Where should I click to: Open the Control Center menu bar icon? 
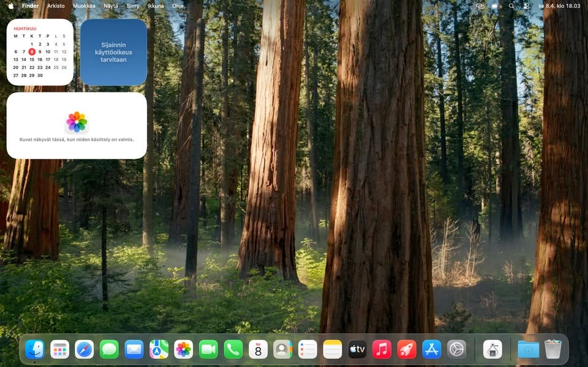click(x=526, y=6)
